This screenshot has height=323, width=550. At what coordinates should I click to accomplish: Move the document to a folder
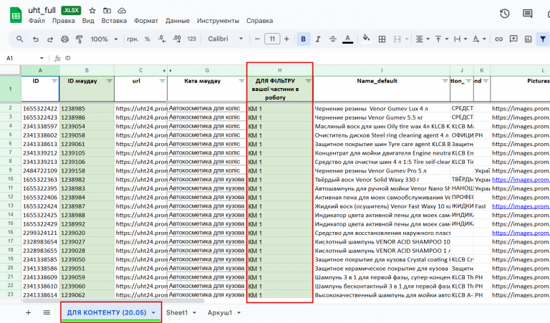coord(107,11)
